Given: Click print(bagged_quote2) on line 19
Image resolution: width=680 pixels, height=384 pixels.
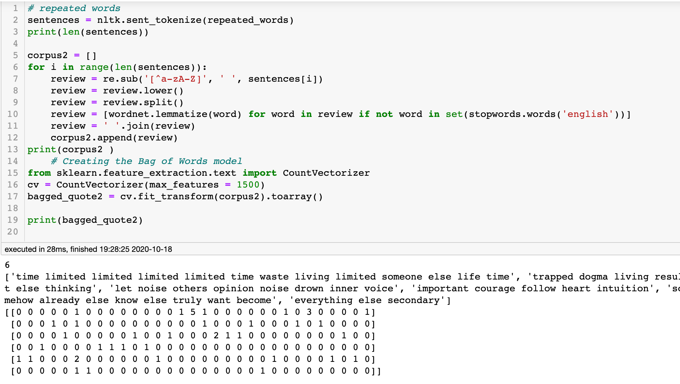Looking at the screenshot, I should point(86,220).
